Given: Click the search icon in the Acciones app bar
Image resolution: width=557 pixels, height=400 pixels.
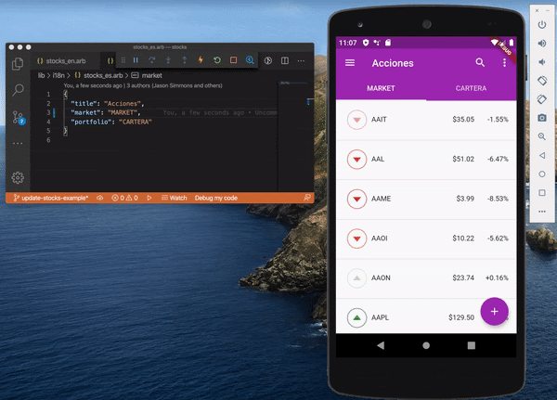Looking at the screenshot, I should click(480, 63).
